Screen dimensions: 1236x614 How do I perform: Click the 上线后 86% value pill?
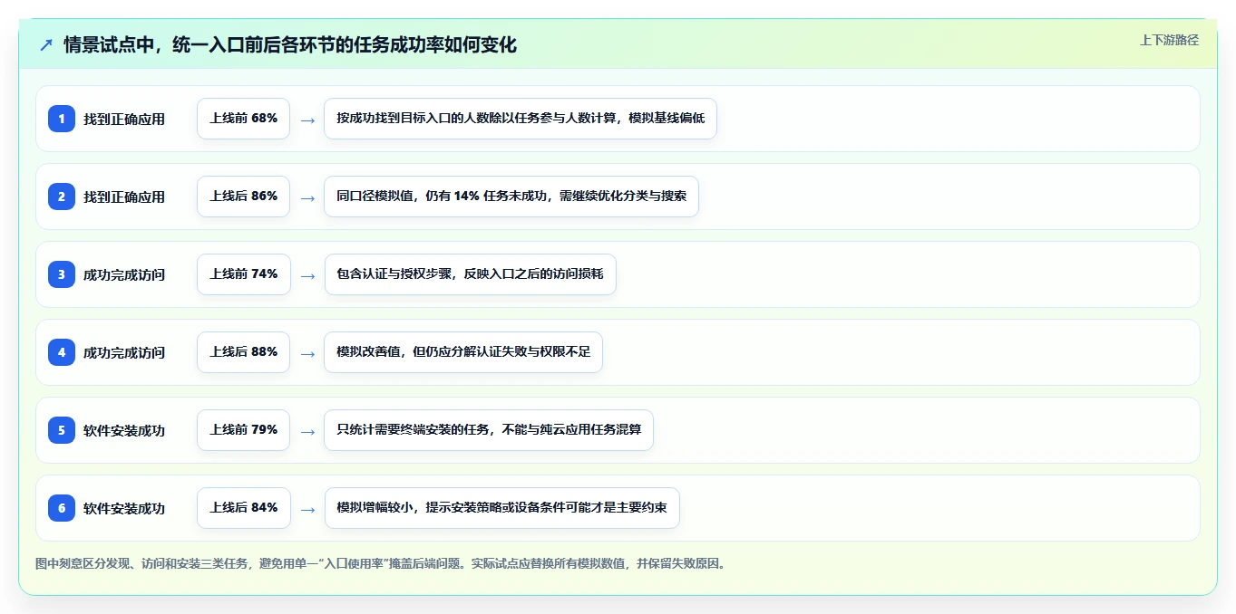244,197
